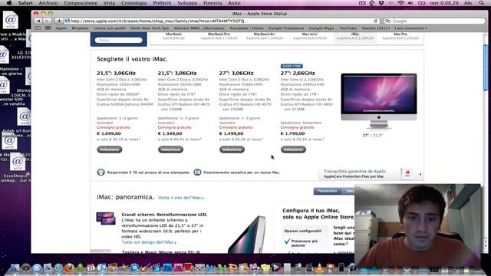Select the € 1.799,00 quad-core iMac
491x276 pixels.
point(293,149)
